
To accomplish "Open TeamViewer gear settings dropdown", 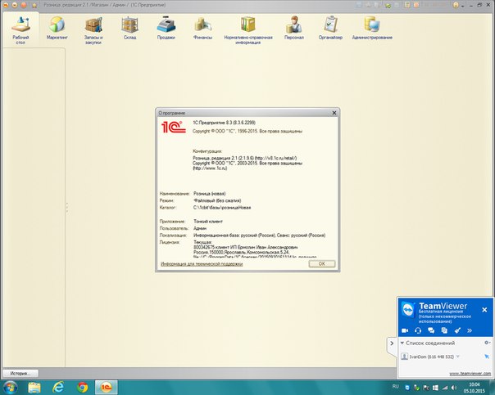I will click(488, 342).
